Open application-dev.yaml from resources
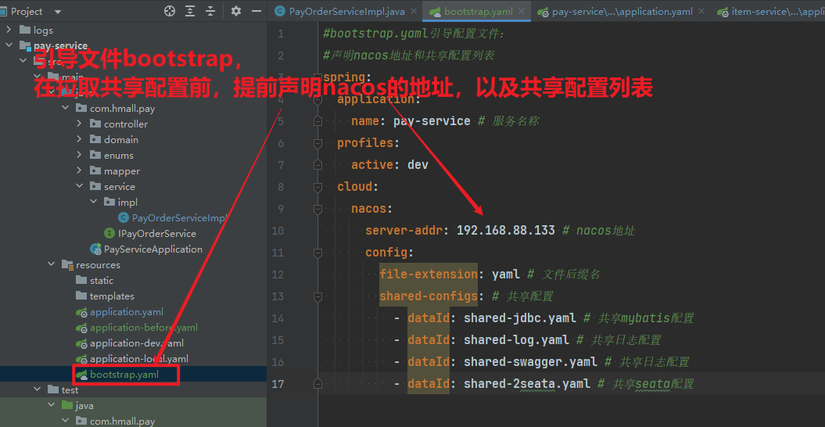The width and height of the screenshot is (825, 427). click(137, 343)
